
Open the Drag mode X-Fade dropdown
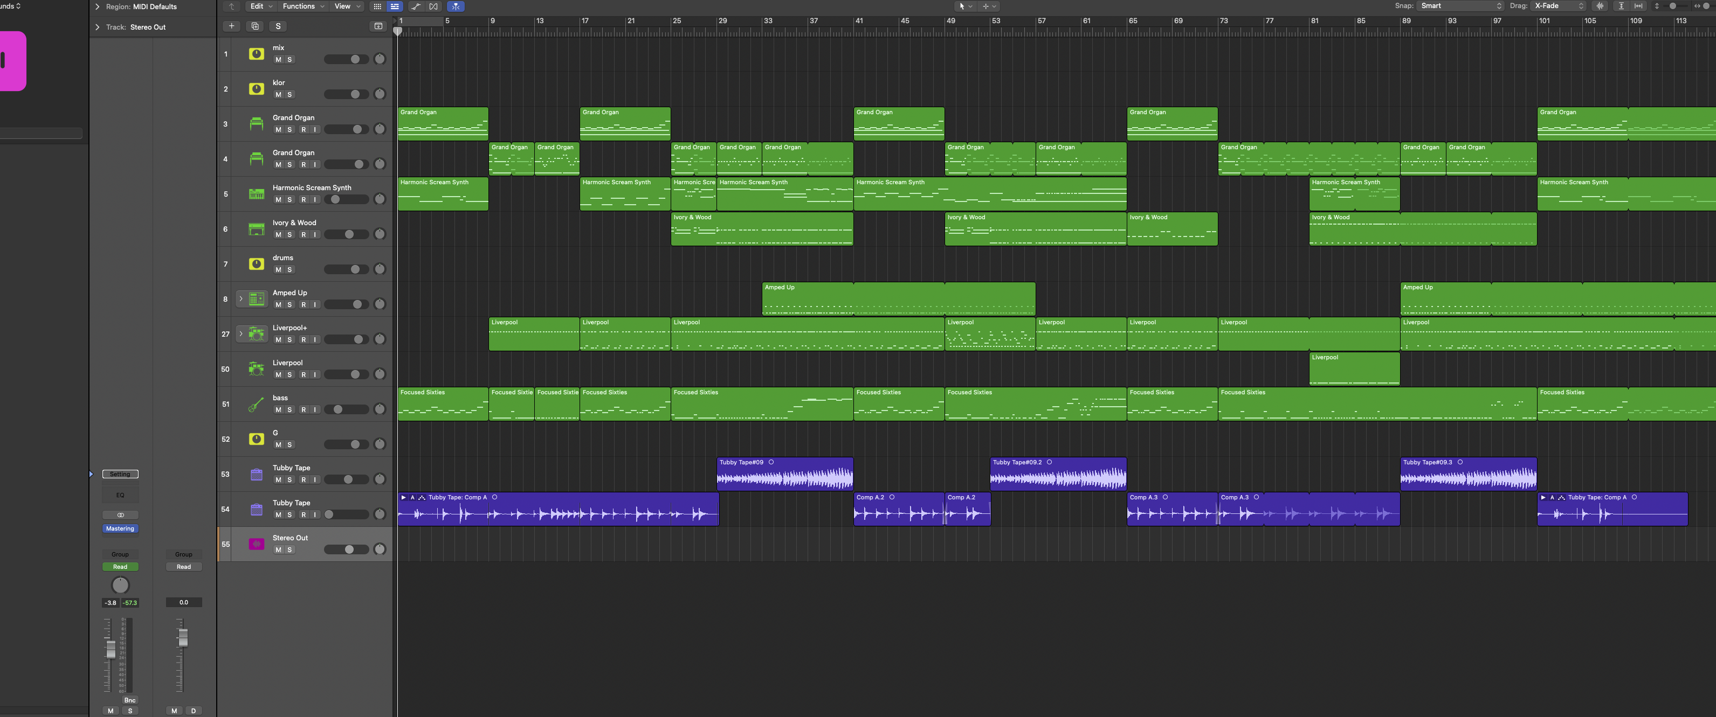[x=1559, y=6]
